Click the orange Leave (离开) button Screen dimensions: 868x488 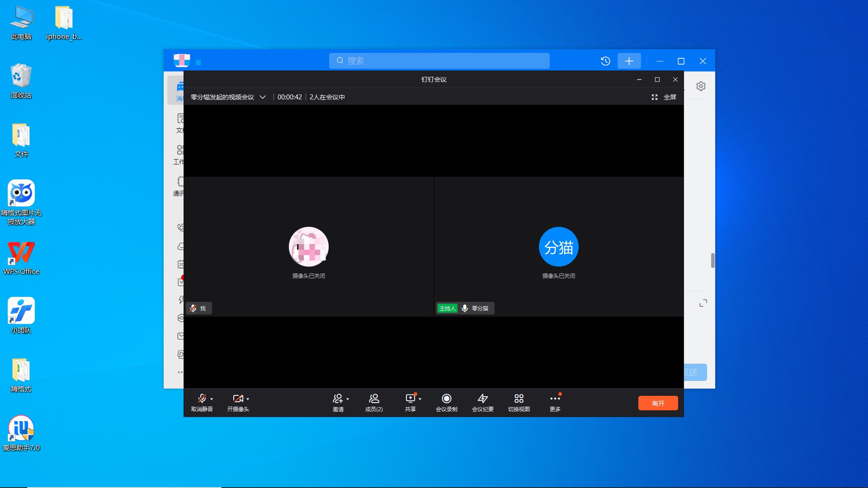click(658, 403)
